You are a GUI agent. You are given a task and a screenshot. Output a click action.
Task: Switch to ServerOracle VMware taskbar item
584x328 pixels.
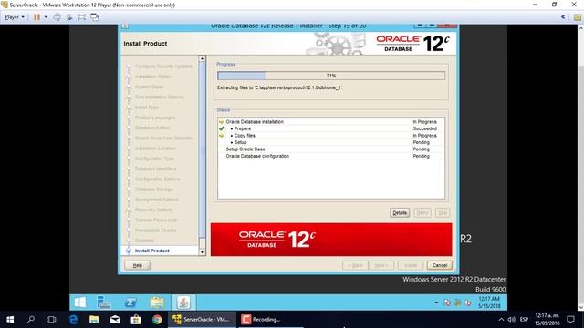point(202,320)
